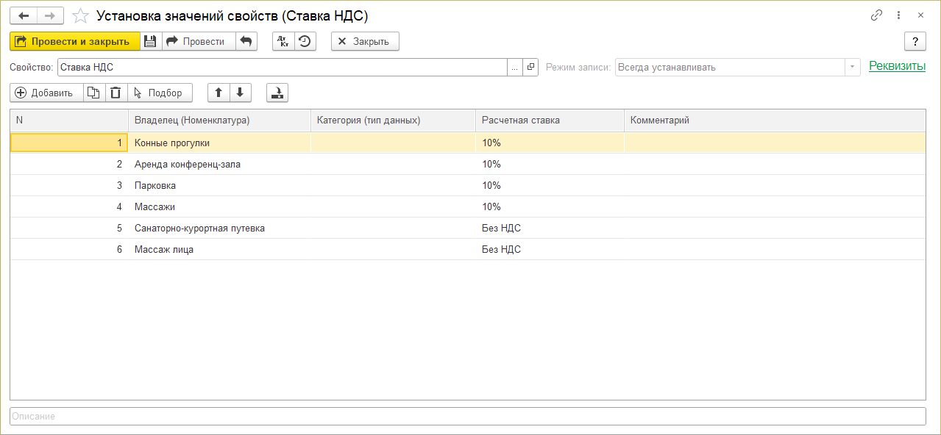Click the Расчетная ставка column header
This screenshot has height=435, width=941.
tap(550, 120)
